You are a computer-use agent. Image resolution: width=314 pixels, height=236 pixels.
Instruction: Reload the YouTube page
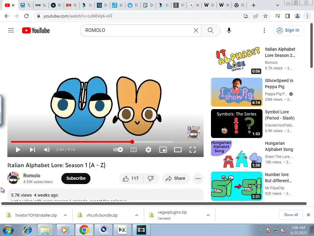tap(26, 16)
